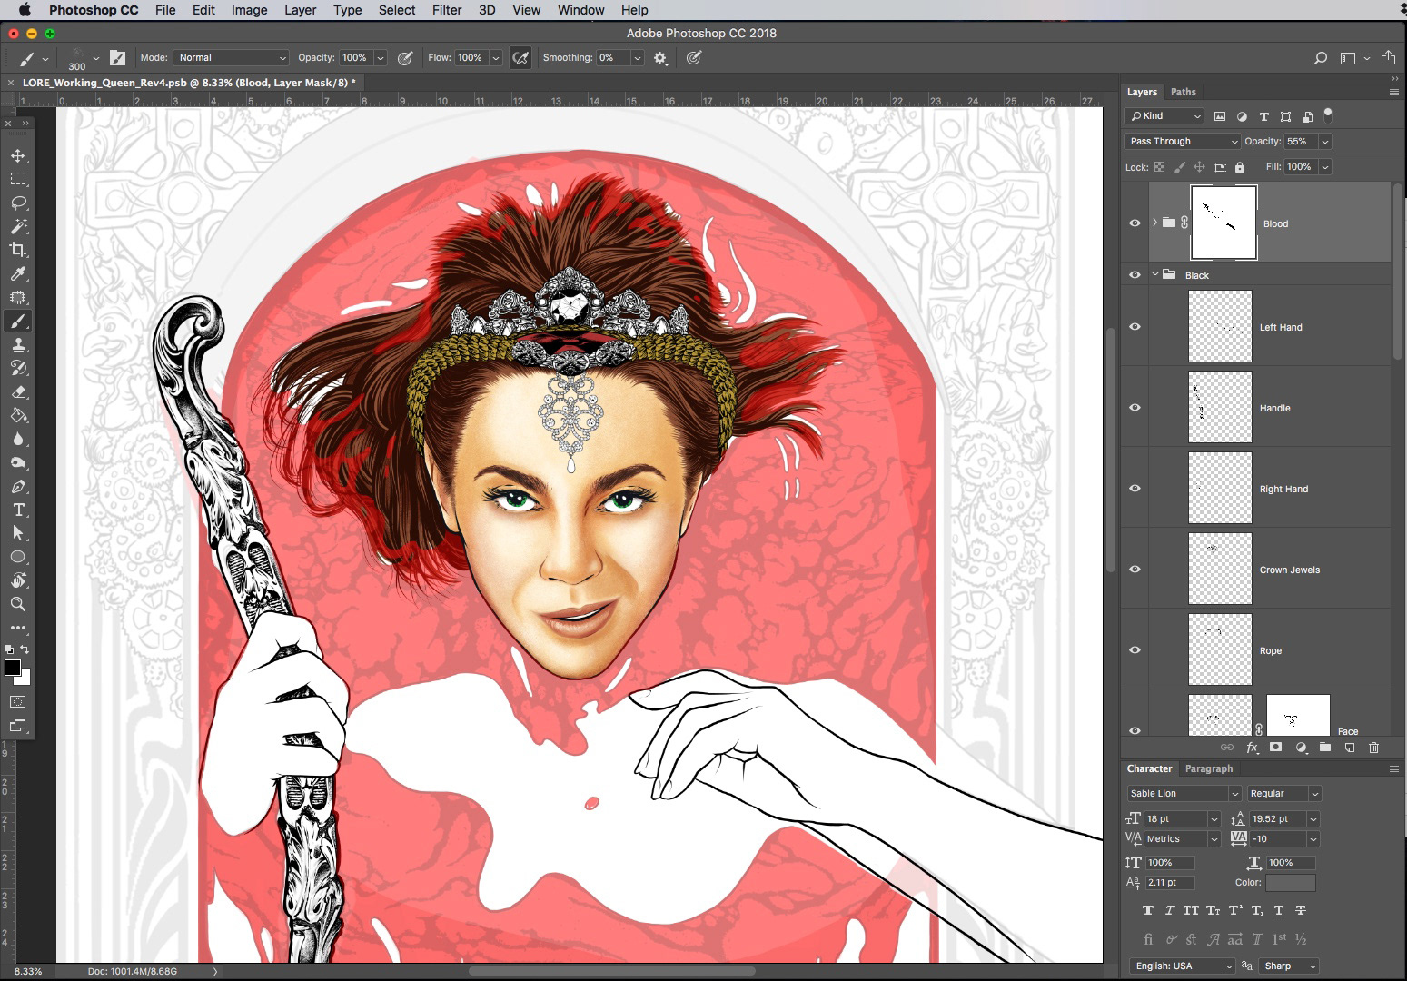This screenshot has width=1407, height=981.
Task: Create a new group folder
Action: pos(1325,747)
